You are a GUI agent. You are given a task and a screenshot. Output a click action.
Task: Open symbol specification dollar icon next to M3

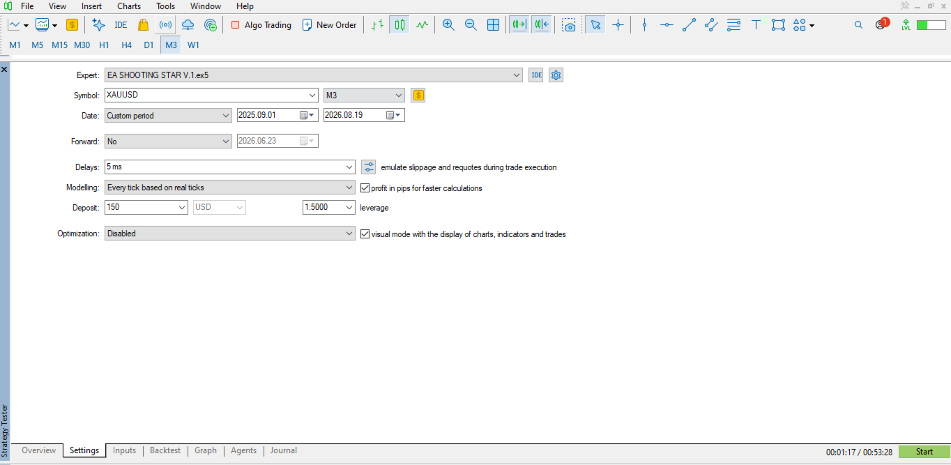pyautogui.click(x=418, y=96)
